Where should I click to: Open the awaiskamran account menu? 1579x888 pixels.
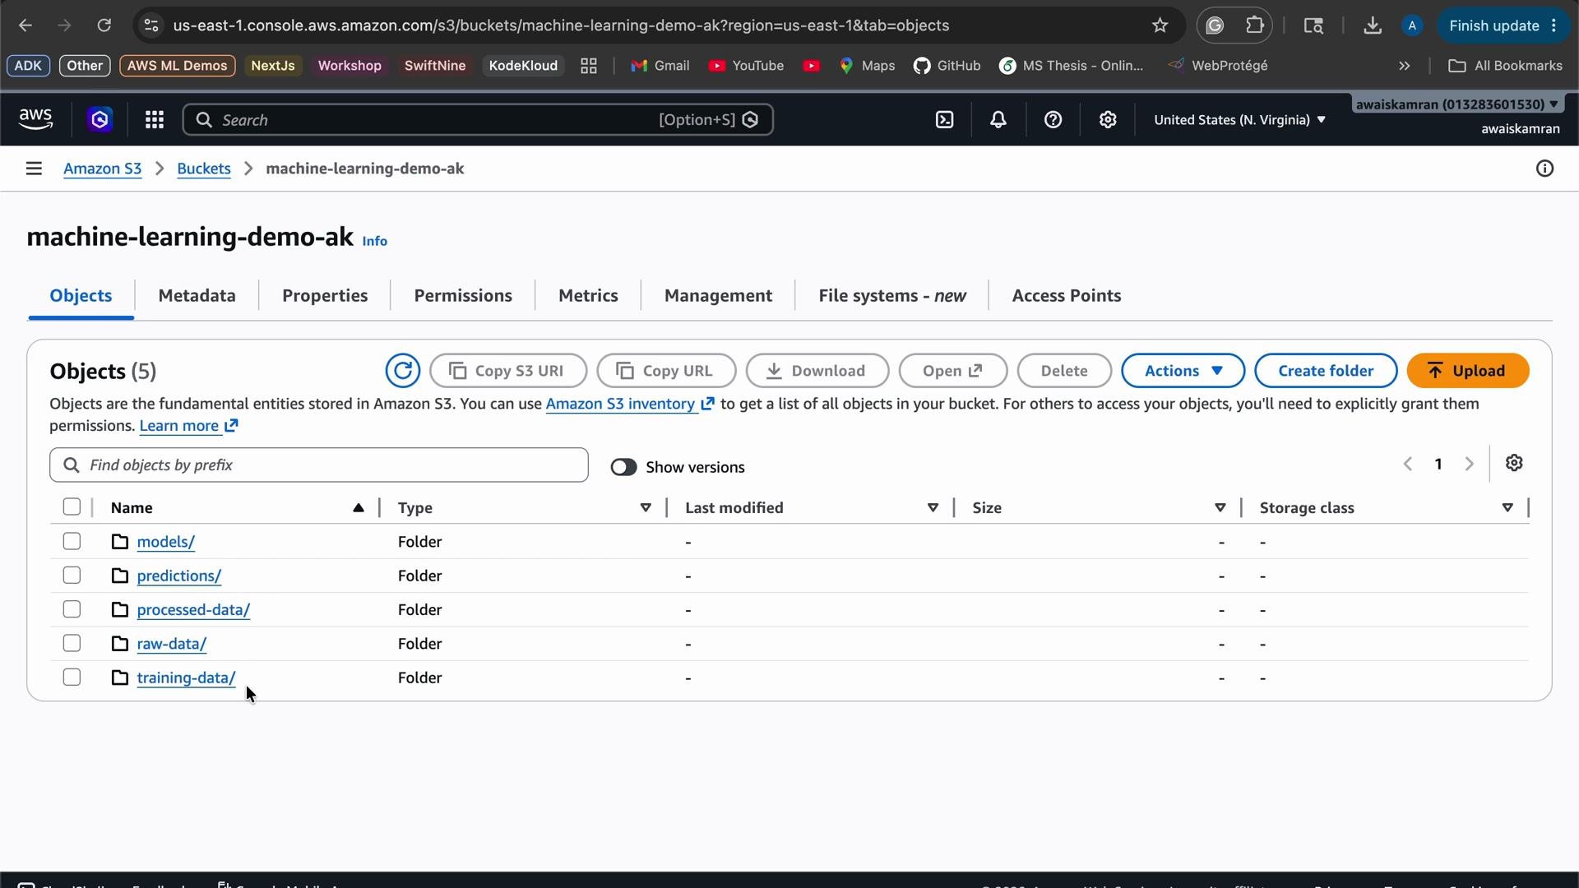click(1457, 104)
